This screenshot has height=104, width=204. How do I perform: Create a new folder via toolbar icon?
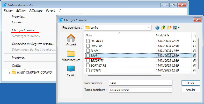(169, 28)
